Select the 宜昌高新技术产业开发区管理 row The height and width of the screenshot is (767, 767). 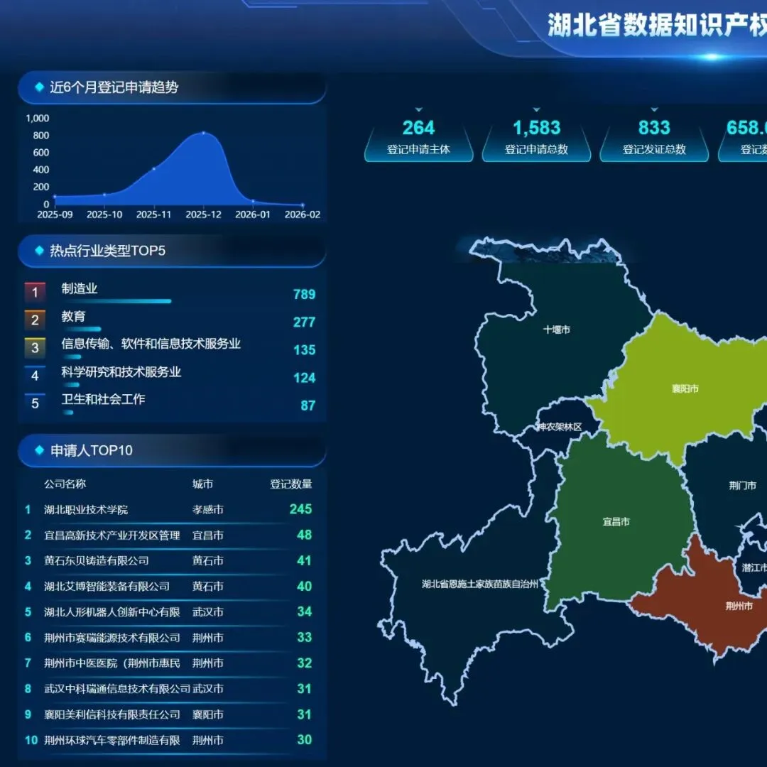pyautogui.click(x=169, y=535)
